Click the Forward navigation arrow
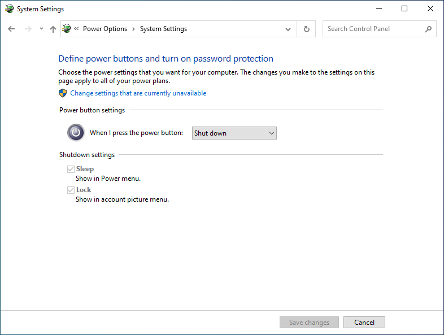 28,29
